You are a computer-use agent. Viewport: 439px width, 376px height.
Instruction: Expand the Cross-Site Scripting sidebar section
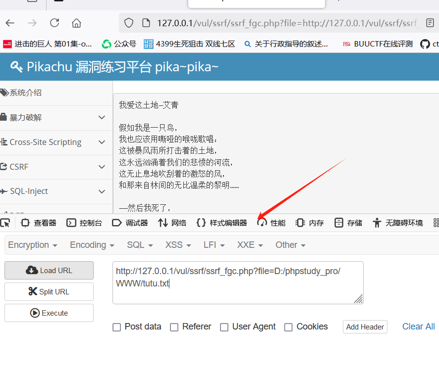[56, 142]
